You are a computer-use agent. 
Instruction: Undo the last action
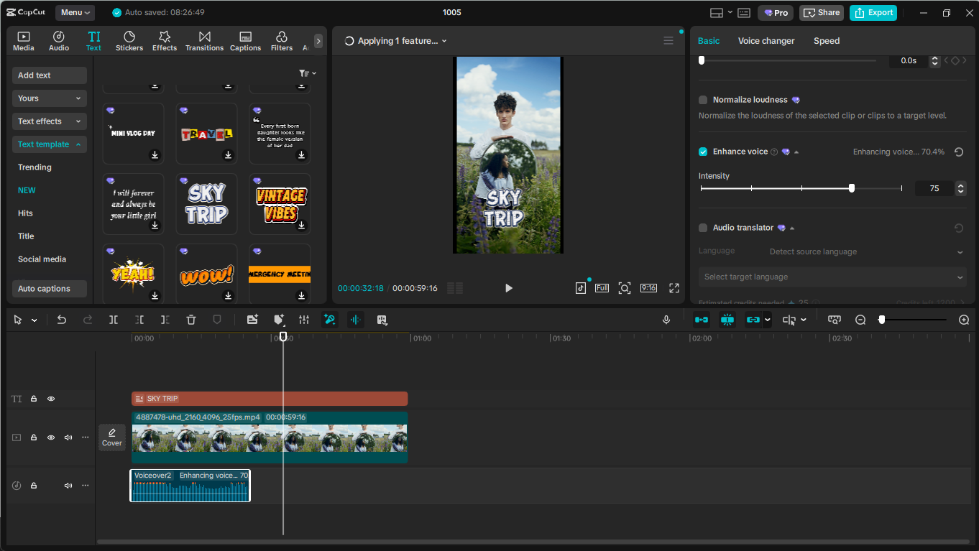[61, 319]
